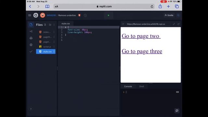Open options menu for paget... file

[54, 42]
